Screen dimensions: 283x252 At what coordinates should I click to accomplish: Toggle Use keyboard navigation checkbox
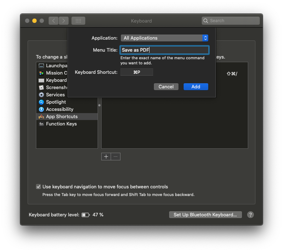coord(38,187)
